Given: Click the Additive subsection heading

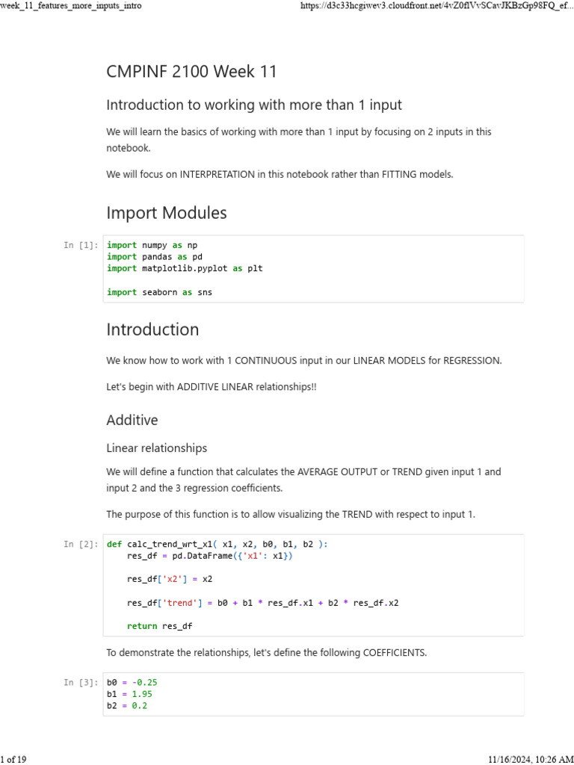Looking at the screenshot, I should (x=132, y=420).
